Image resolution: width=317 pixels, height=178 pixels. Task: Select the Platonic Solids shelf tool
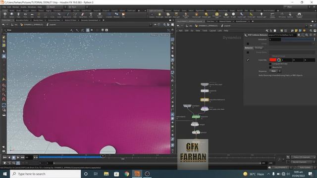click(100, 15)
